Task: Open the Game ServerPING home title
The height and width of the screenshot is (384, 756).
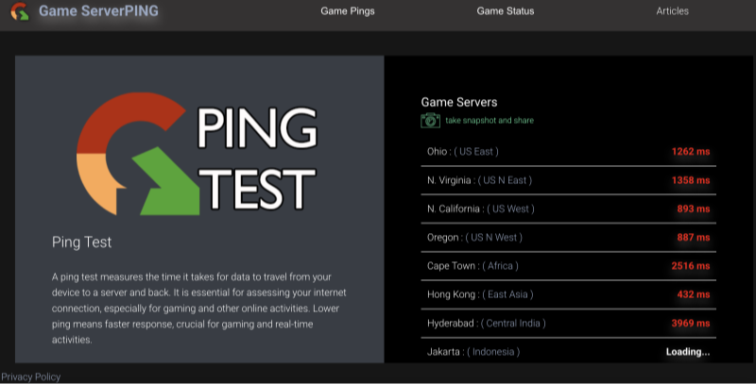Action: pos(98,11)
